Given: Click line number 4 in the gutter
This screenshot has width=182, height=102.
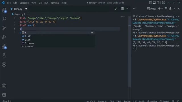Looking at the screenshot, I should (x=15, y=29).
